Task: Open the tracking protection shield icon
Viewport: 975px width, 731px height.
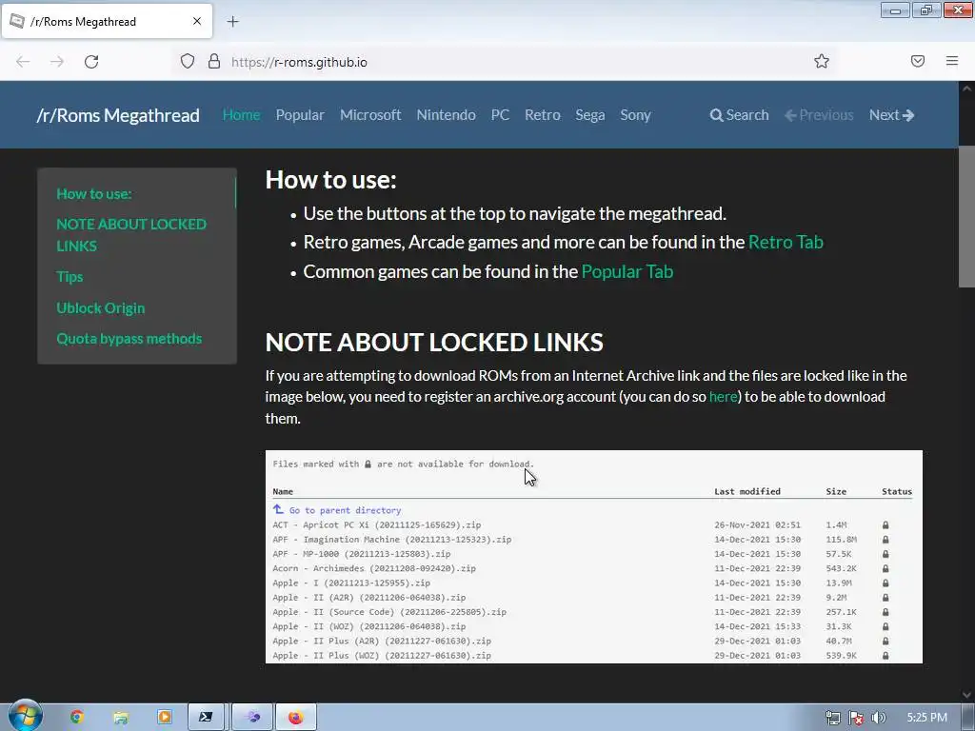Action: click(188, 61)
